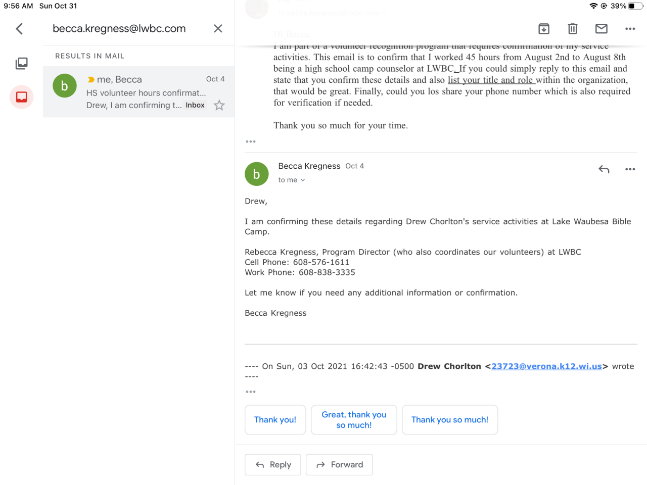Expand the trimmed quoted text below signature
Screen dimensions: 647x485
pyautogui.click(x=251, y=392)
